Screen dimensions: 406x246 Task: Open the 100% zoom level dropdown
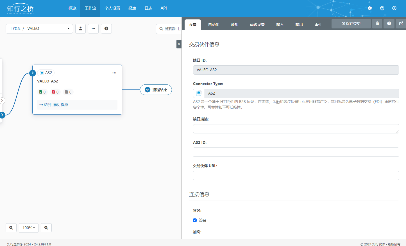[29, 228]
